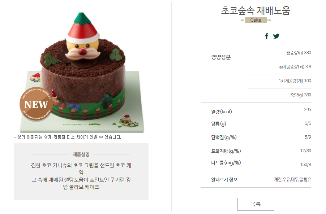Share the cake on Twitter
326x214 pixels.
pyautogui.click(x=276, y=36)
